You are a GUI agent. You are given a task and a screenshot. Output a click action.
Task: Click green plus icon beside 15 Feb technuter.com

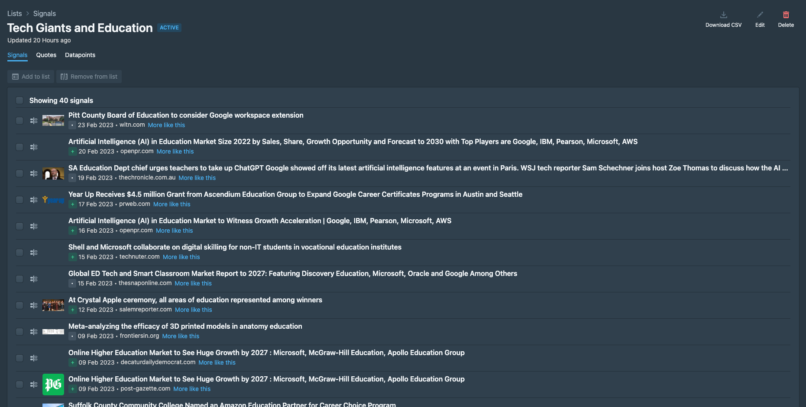[x=72, y=257]
